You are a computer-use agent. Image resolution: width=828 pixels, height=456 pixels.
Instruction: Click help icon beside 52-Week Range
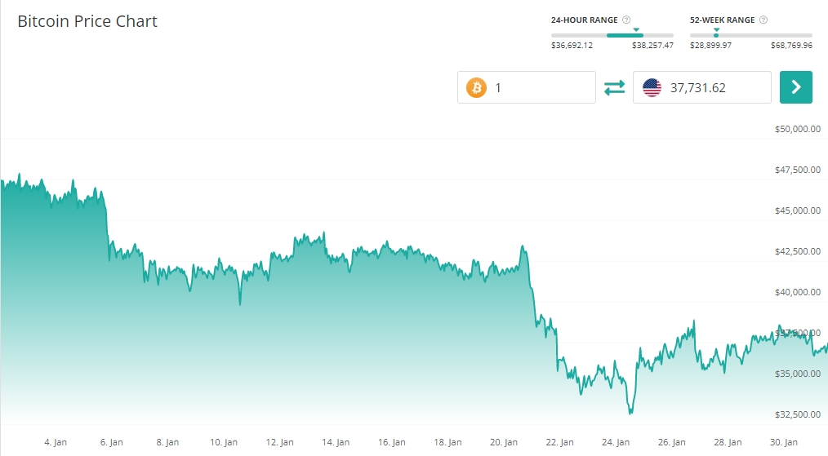pos(763,20)
